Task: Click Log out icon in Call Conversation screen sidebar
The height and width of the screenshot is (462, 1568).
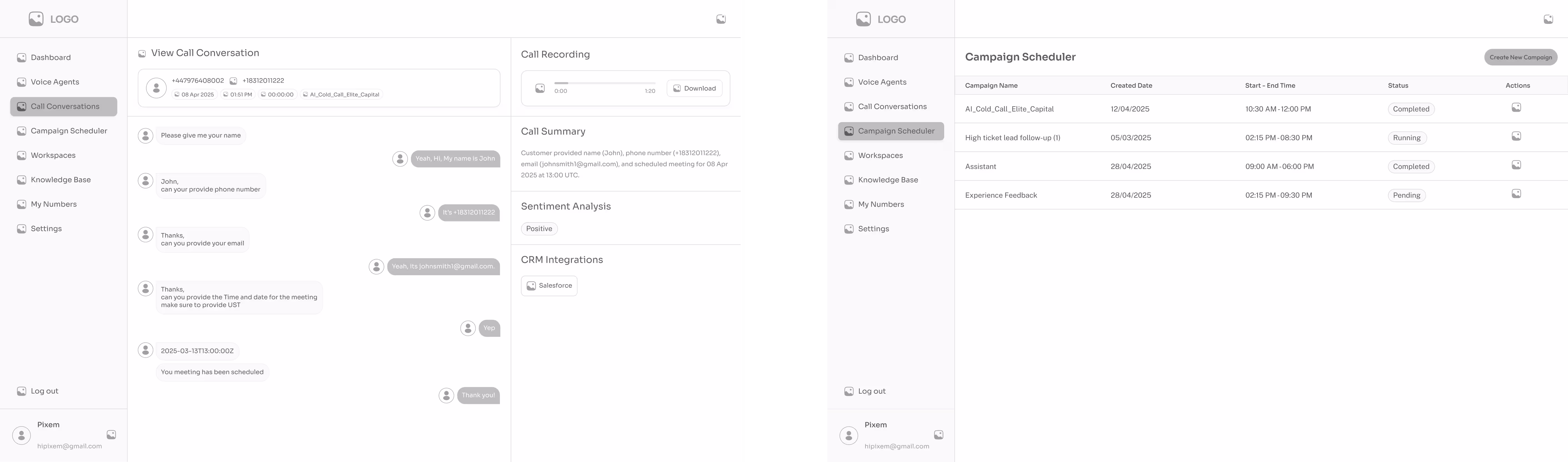Action: (21, 392)
